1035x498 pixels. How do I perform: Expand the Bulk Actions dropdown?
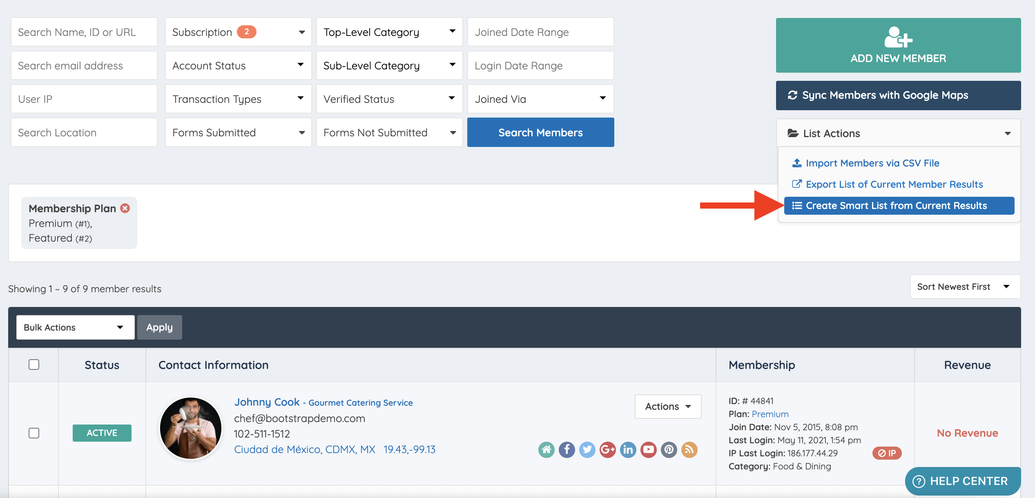pos(75,327)
